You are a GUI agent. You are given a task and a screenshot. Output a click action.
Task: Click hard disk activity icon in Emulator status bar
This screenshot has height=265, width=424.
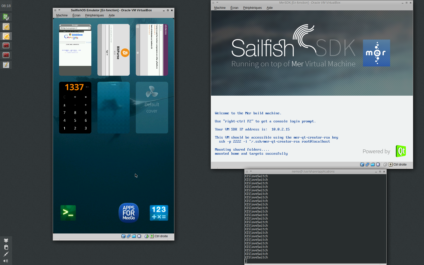click(123, 236)
